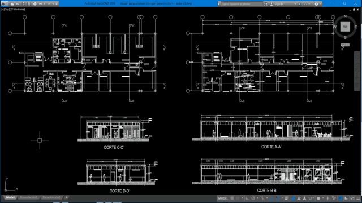
Task: Add a new layout with plus tab
Action: pos(67,197)
